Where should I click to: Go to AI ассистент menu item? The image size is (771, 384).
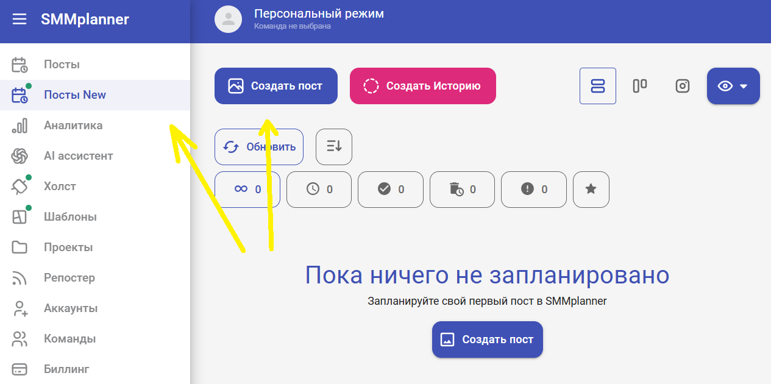click(x=78, y=156)
